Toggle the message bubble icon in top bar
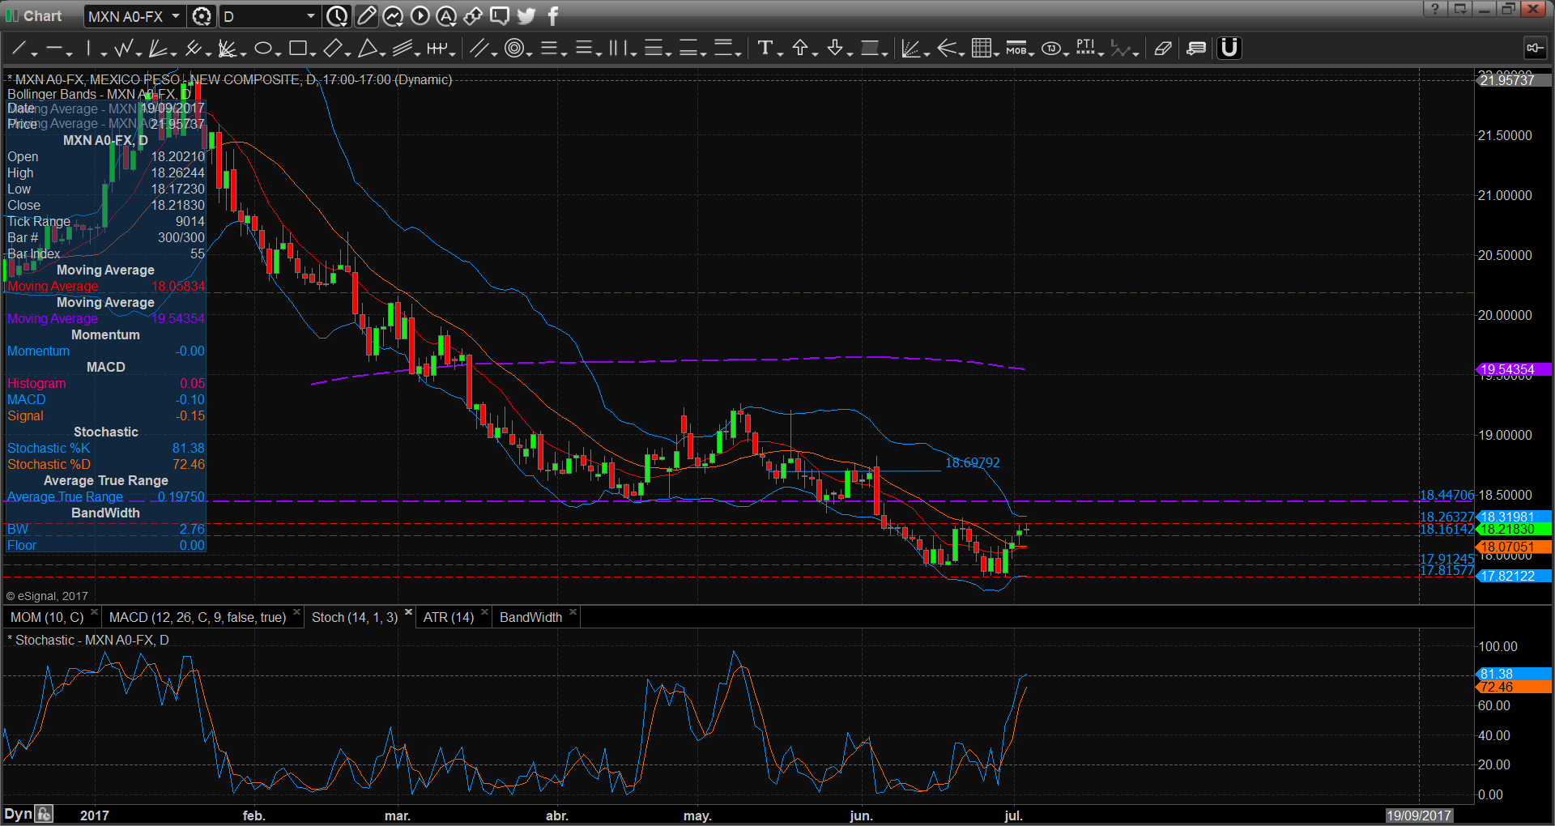This screenshot has width=1555, height=826. click(x=500, y=16)
